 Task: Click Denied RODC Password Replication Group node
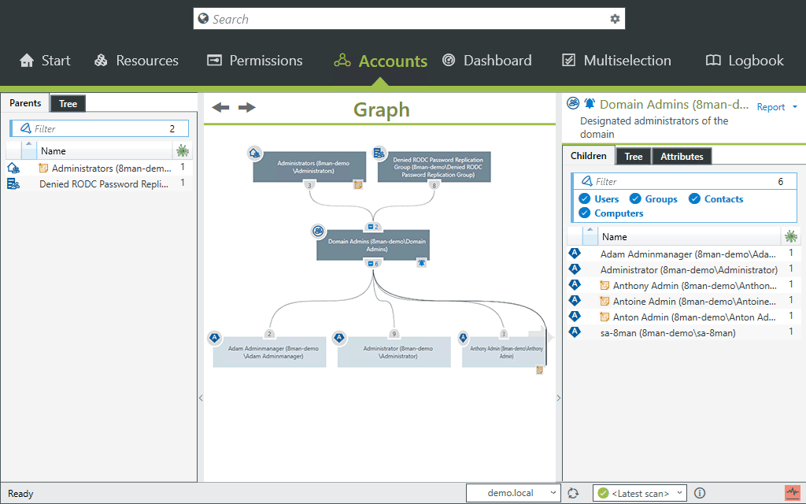434,167
